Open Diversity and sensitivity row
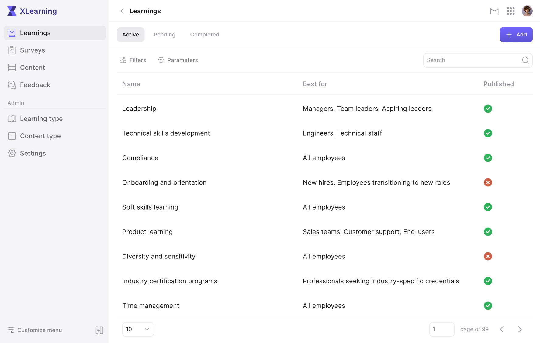Image resolution: width=540 pixels, height=343 pixels. [325, 256]
